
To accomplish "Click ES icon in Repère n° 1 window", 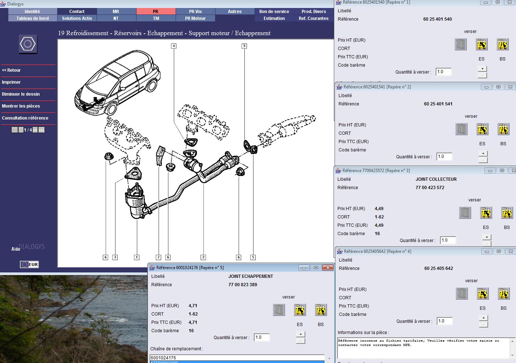I will click(x=482, y=44).
